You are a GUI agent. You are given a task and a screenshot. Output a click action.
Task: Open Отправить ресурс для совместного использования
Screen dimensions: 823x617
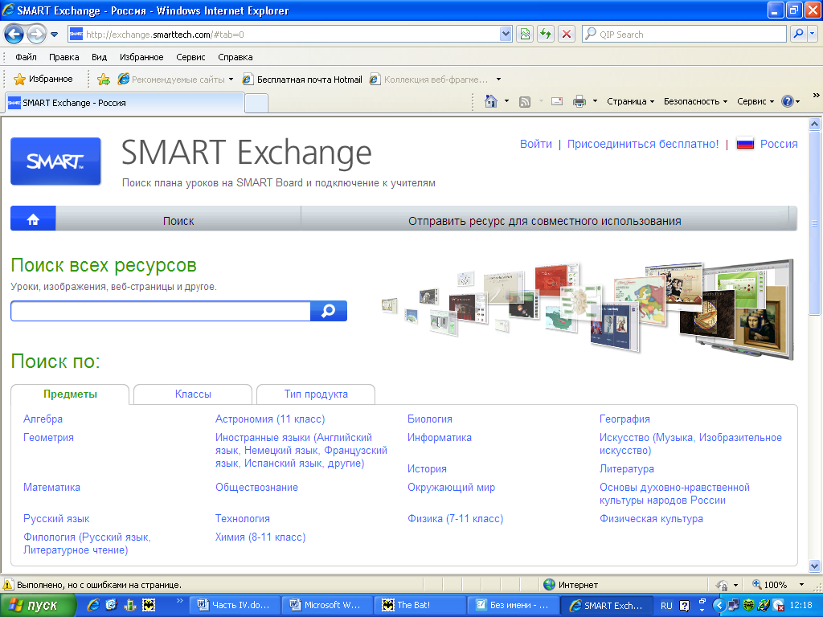545,221
